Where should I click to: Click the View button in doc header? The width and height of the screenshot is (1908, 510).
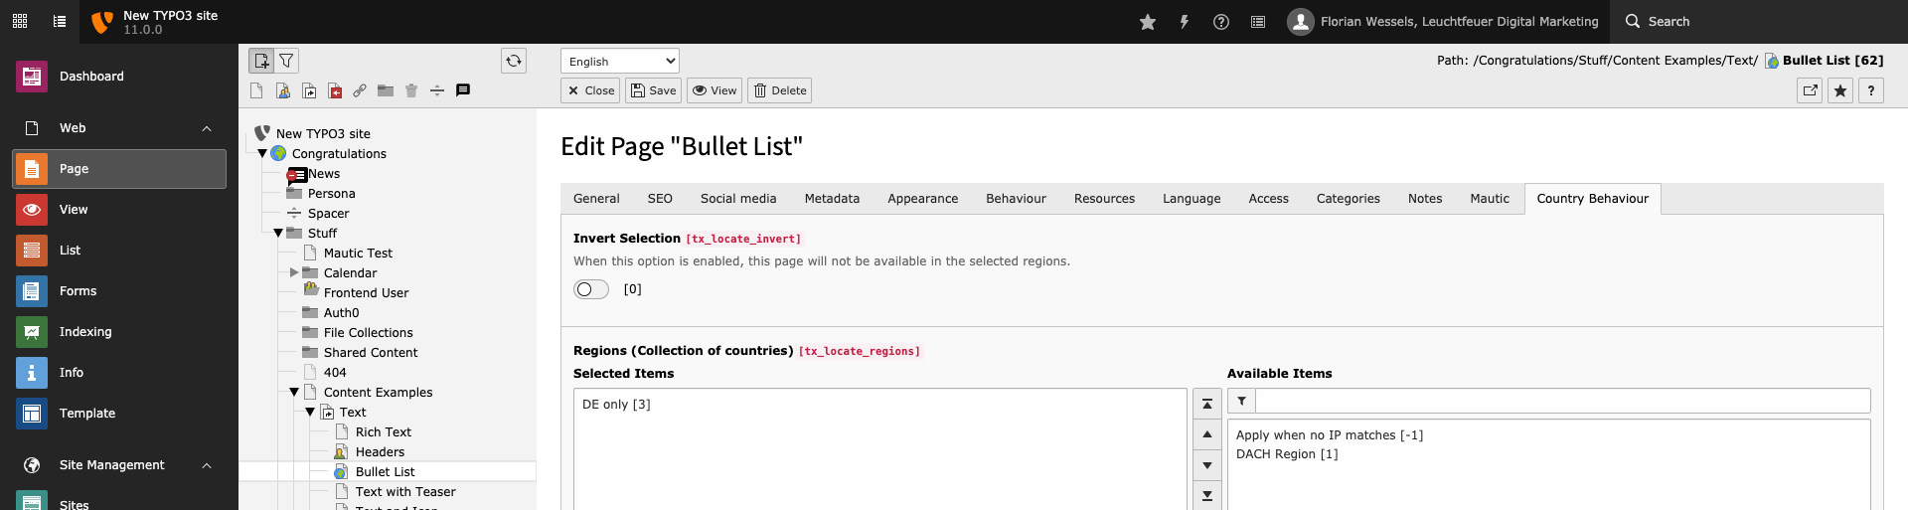(715, 90)
